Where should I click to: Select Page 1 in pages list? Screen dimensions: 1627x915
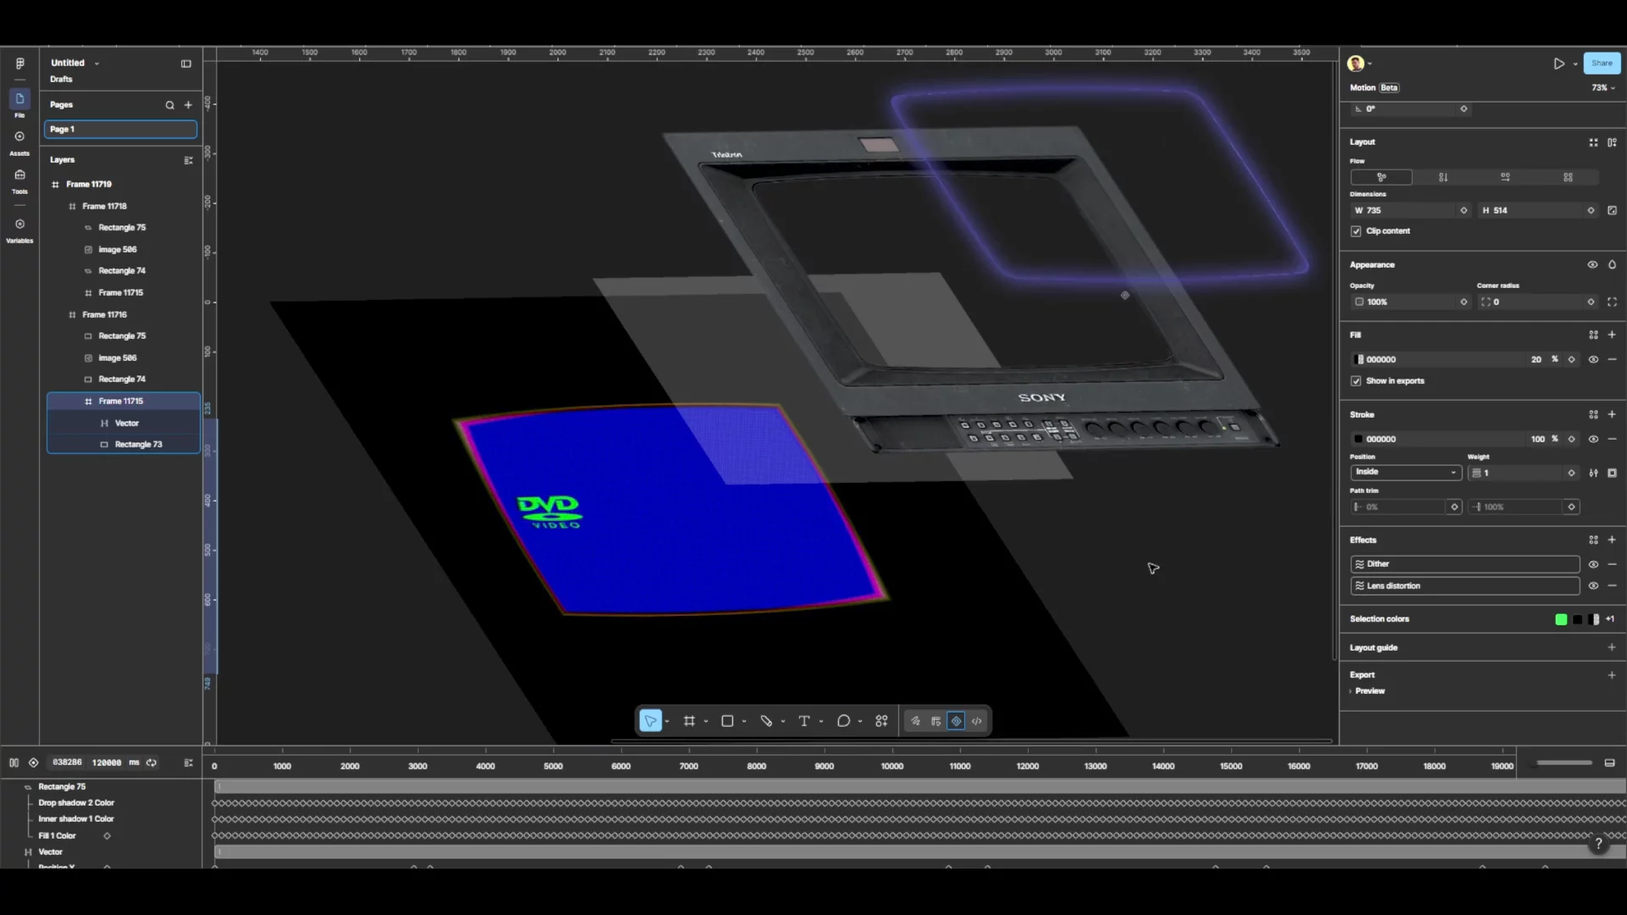click(x=120, y=130)
